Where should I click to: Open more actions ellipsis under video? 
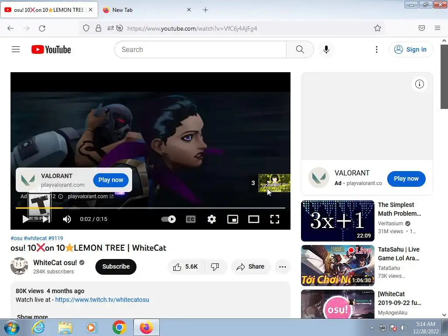[283, 266]
